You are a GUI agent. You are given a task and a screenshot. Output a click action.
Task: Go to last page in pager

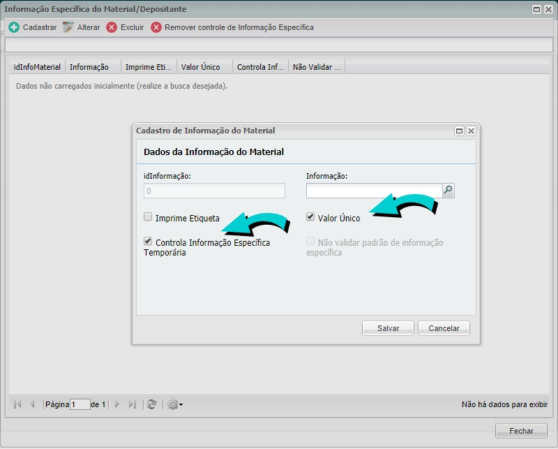point(133,404)
